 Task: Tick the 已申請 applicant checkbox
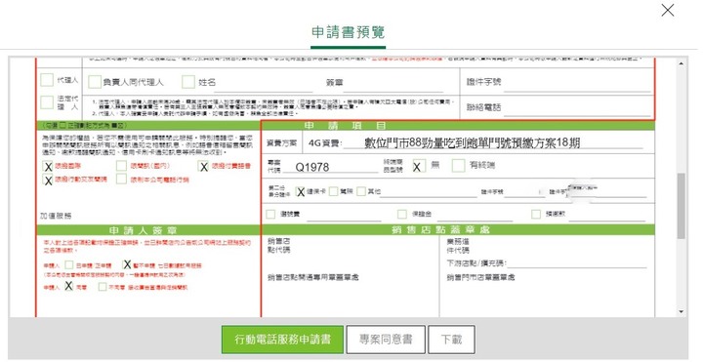[69, 265]
